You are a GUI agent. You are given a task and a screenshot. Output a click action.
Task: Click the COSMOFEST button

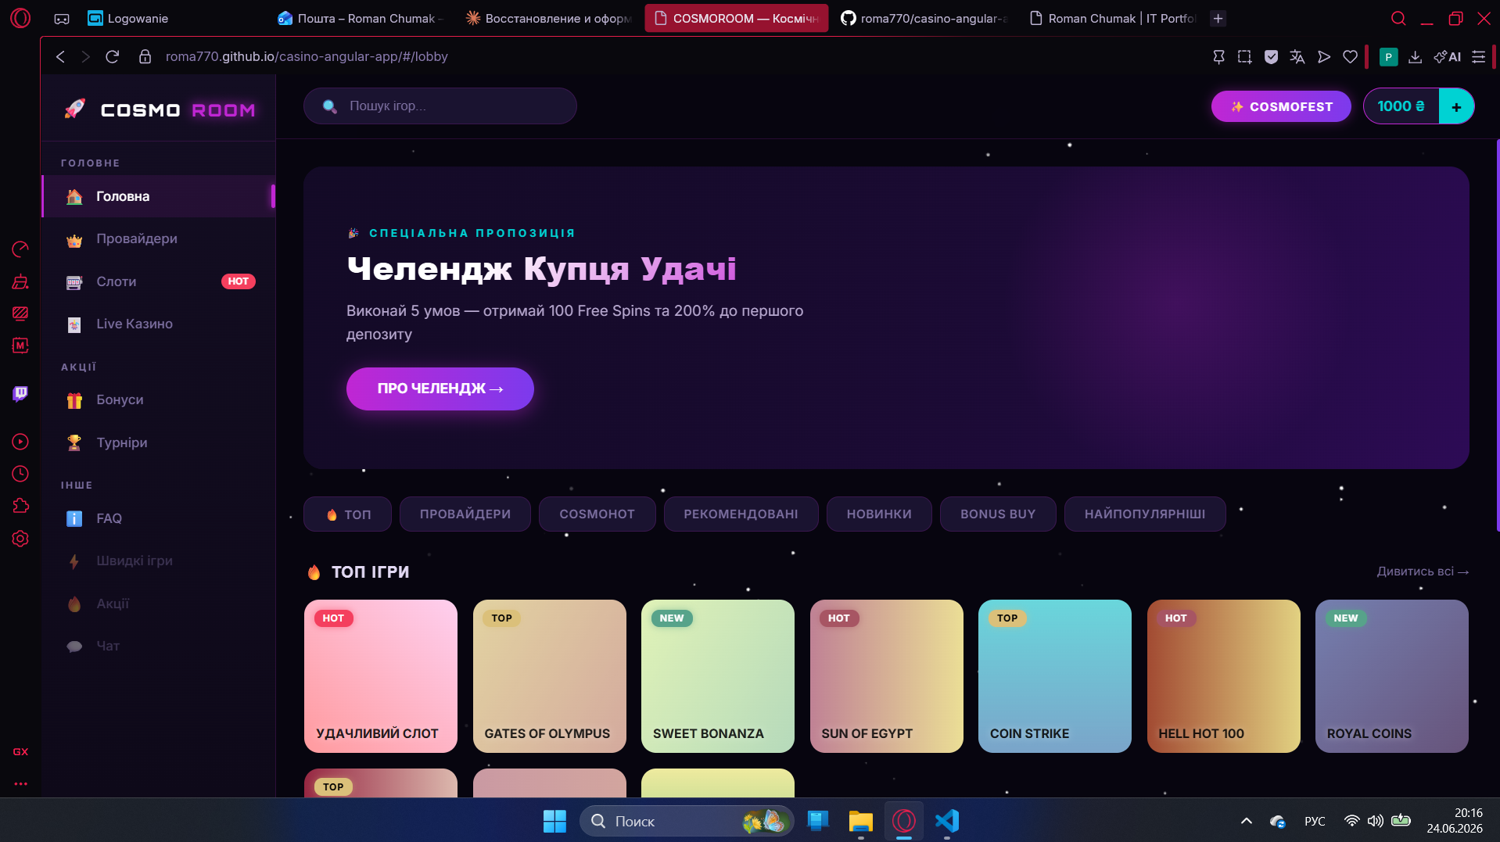pyautogui.click(x=1281, y=106)
